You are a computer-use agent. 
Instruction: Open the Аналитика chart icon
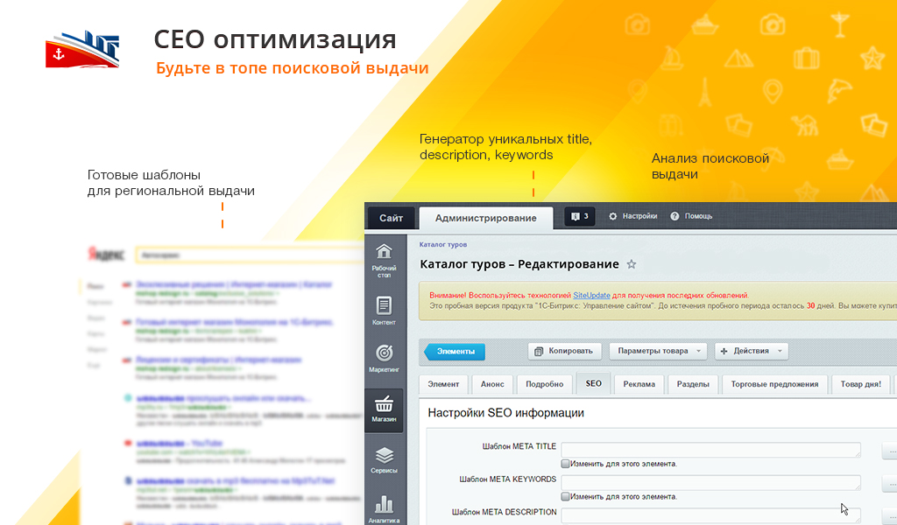point(384,507)
